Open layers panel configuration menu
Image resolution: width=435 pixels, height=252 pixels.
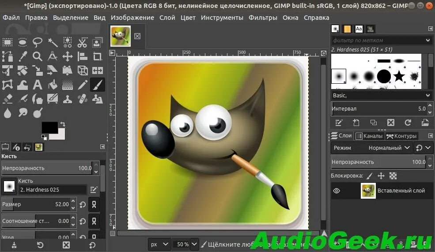[430, 136]
